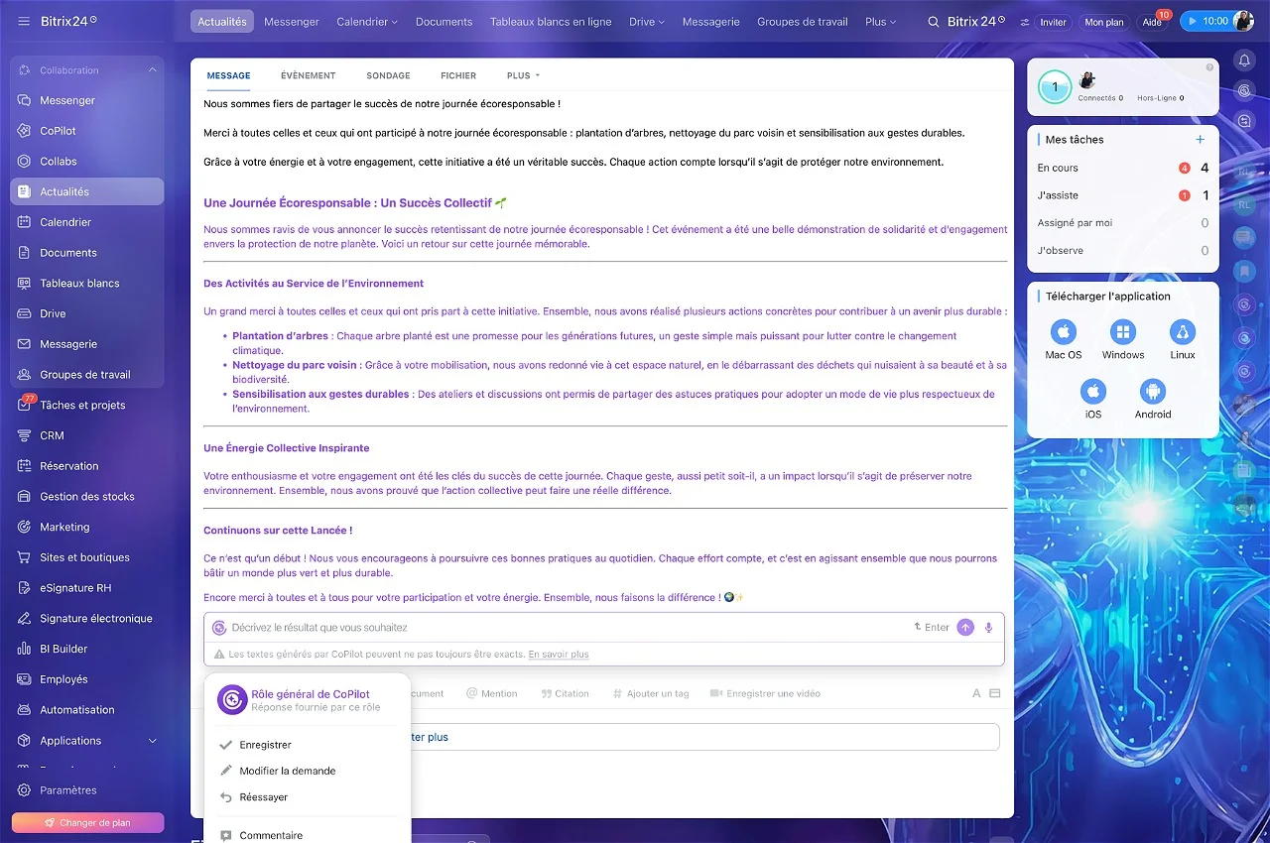The height and width of the screenshot is (843, 1270).
Task: Open Actualités in the top navigation
Action: click(222, 22)
